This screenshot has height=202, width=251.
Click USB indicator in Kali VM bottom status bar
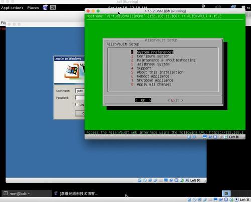click(205, 199)
